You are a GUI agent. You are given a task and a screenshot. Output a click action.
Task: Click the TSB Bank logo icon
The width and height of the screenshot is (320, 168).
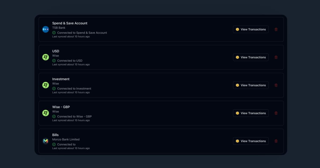coord(45,29)
